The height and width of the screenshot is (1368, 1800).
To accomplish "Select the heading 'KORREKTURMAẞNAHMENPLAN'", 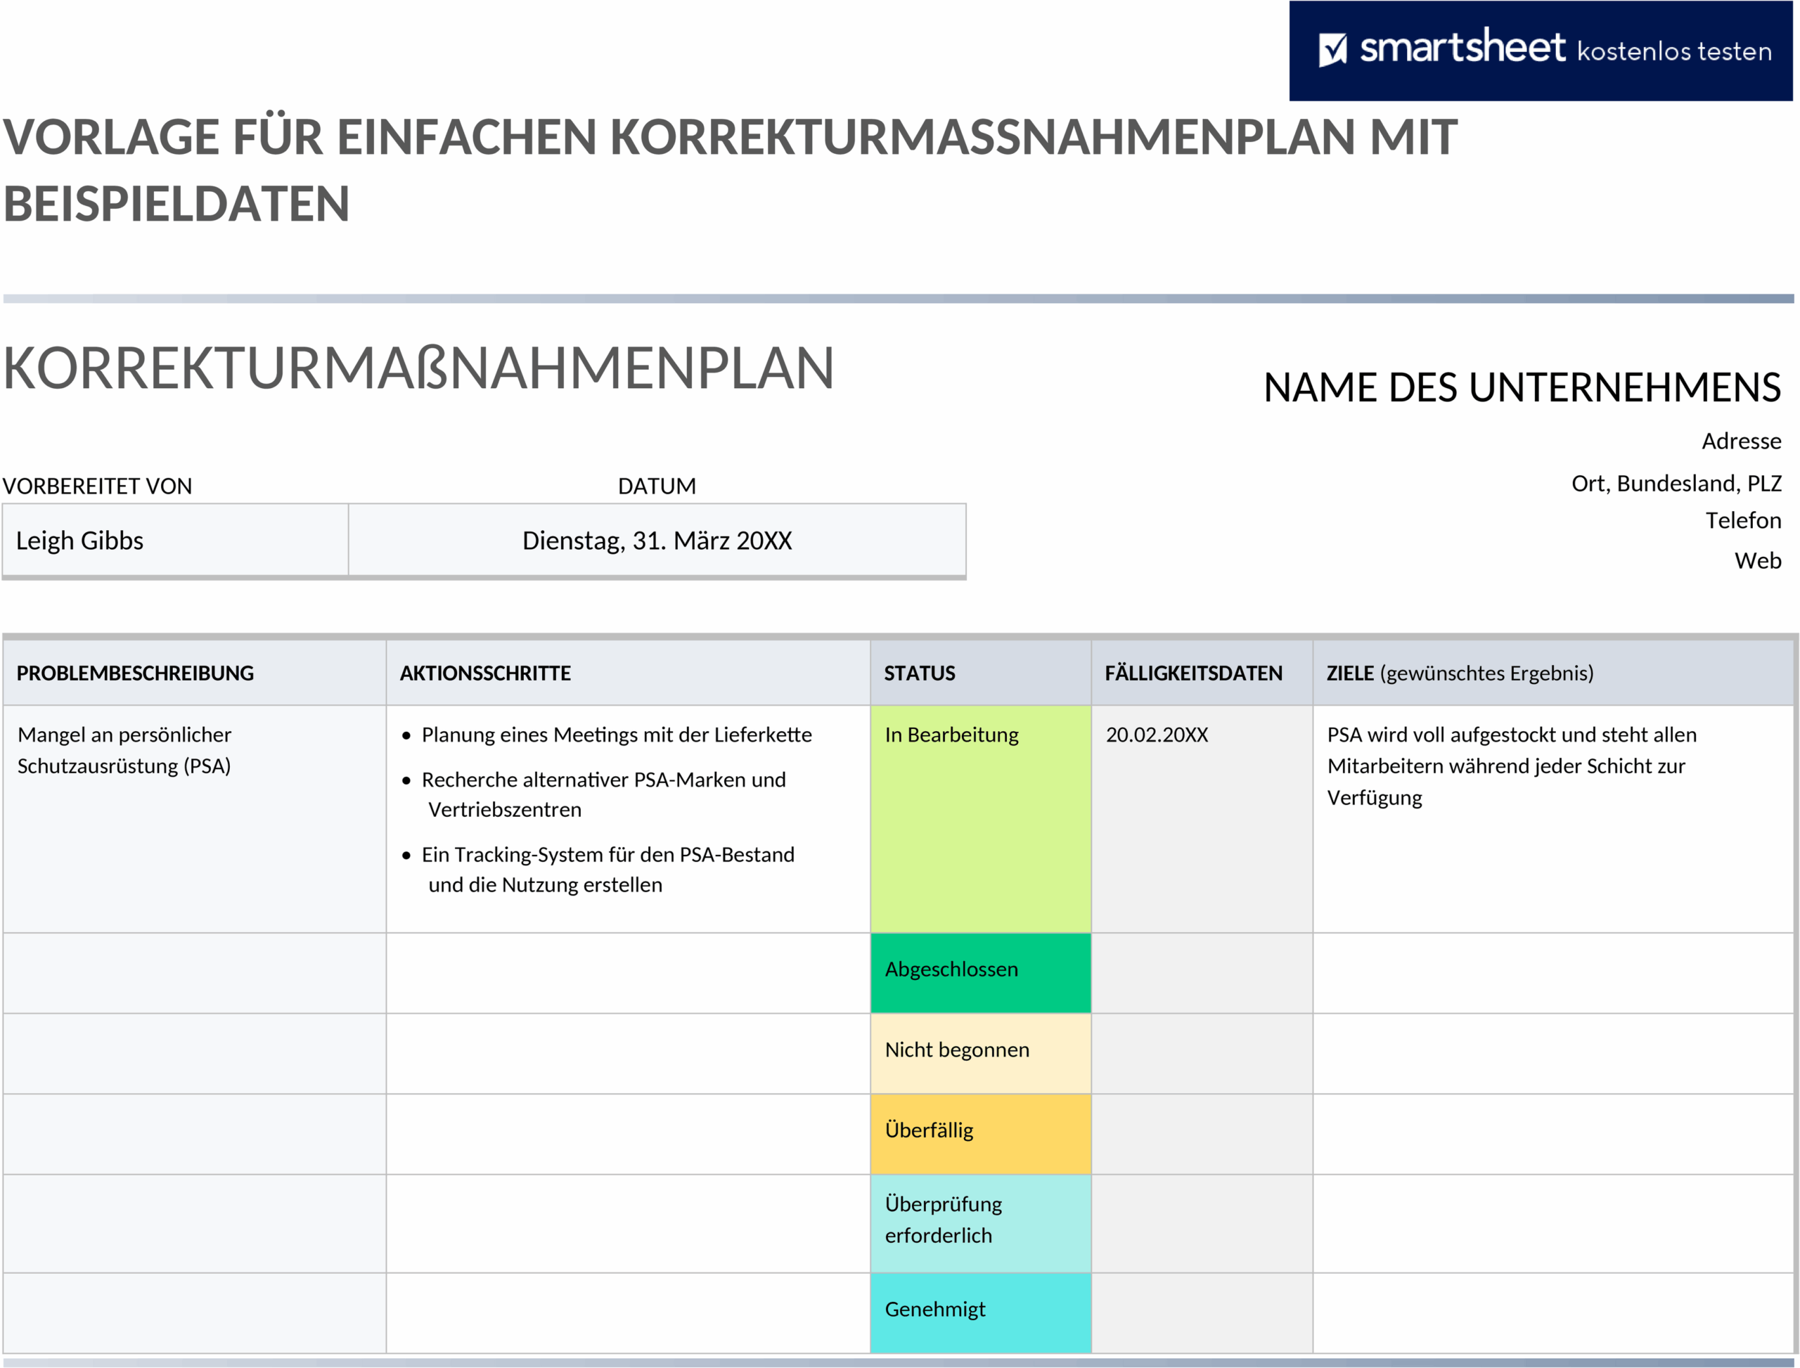I will click(418, 368).
